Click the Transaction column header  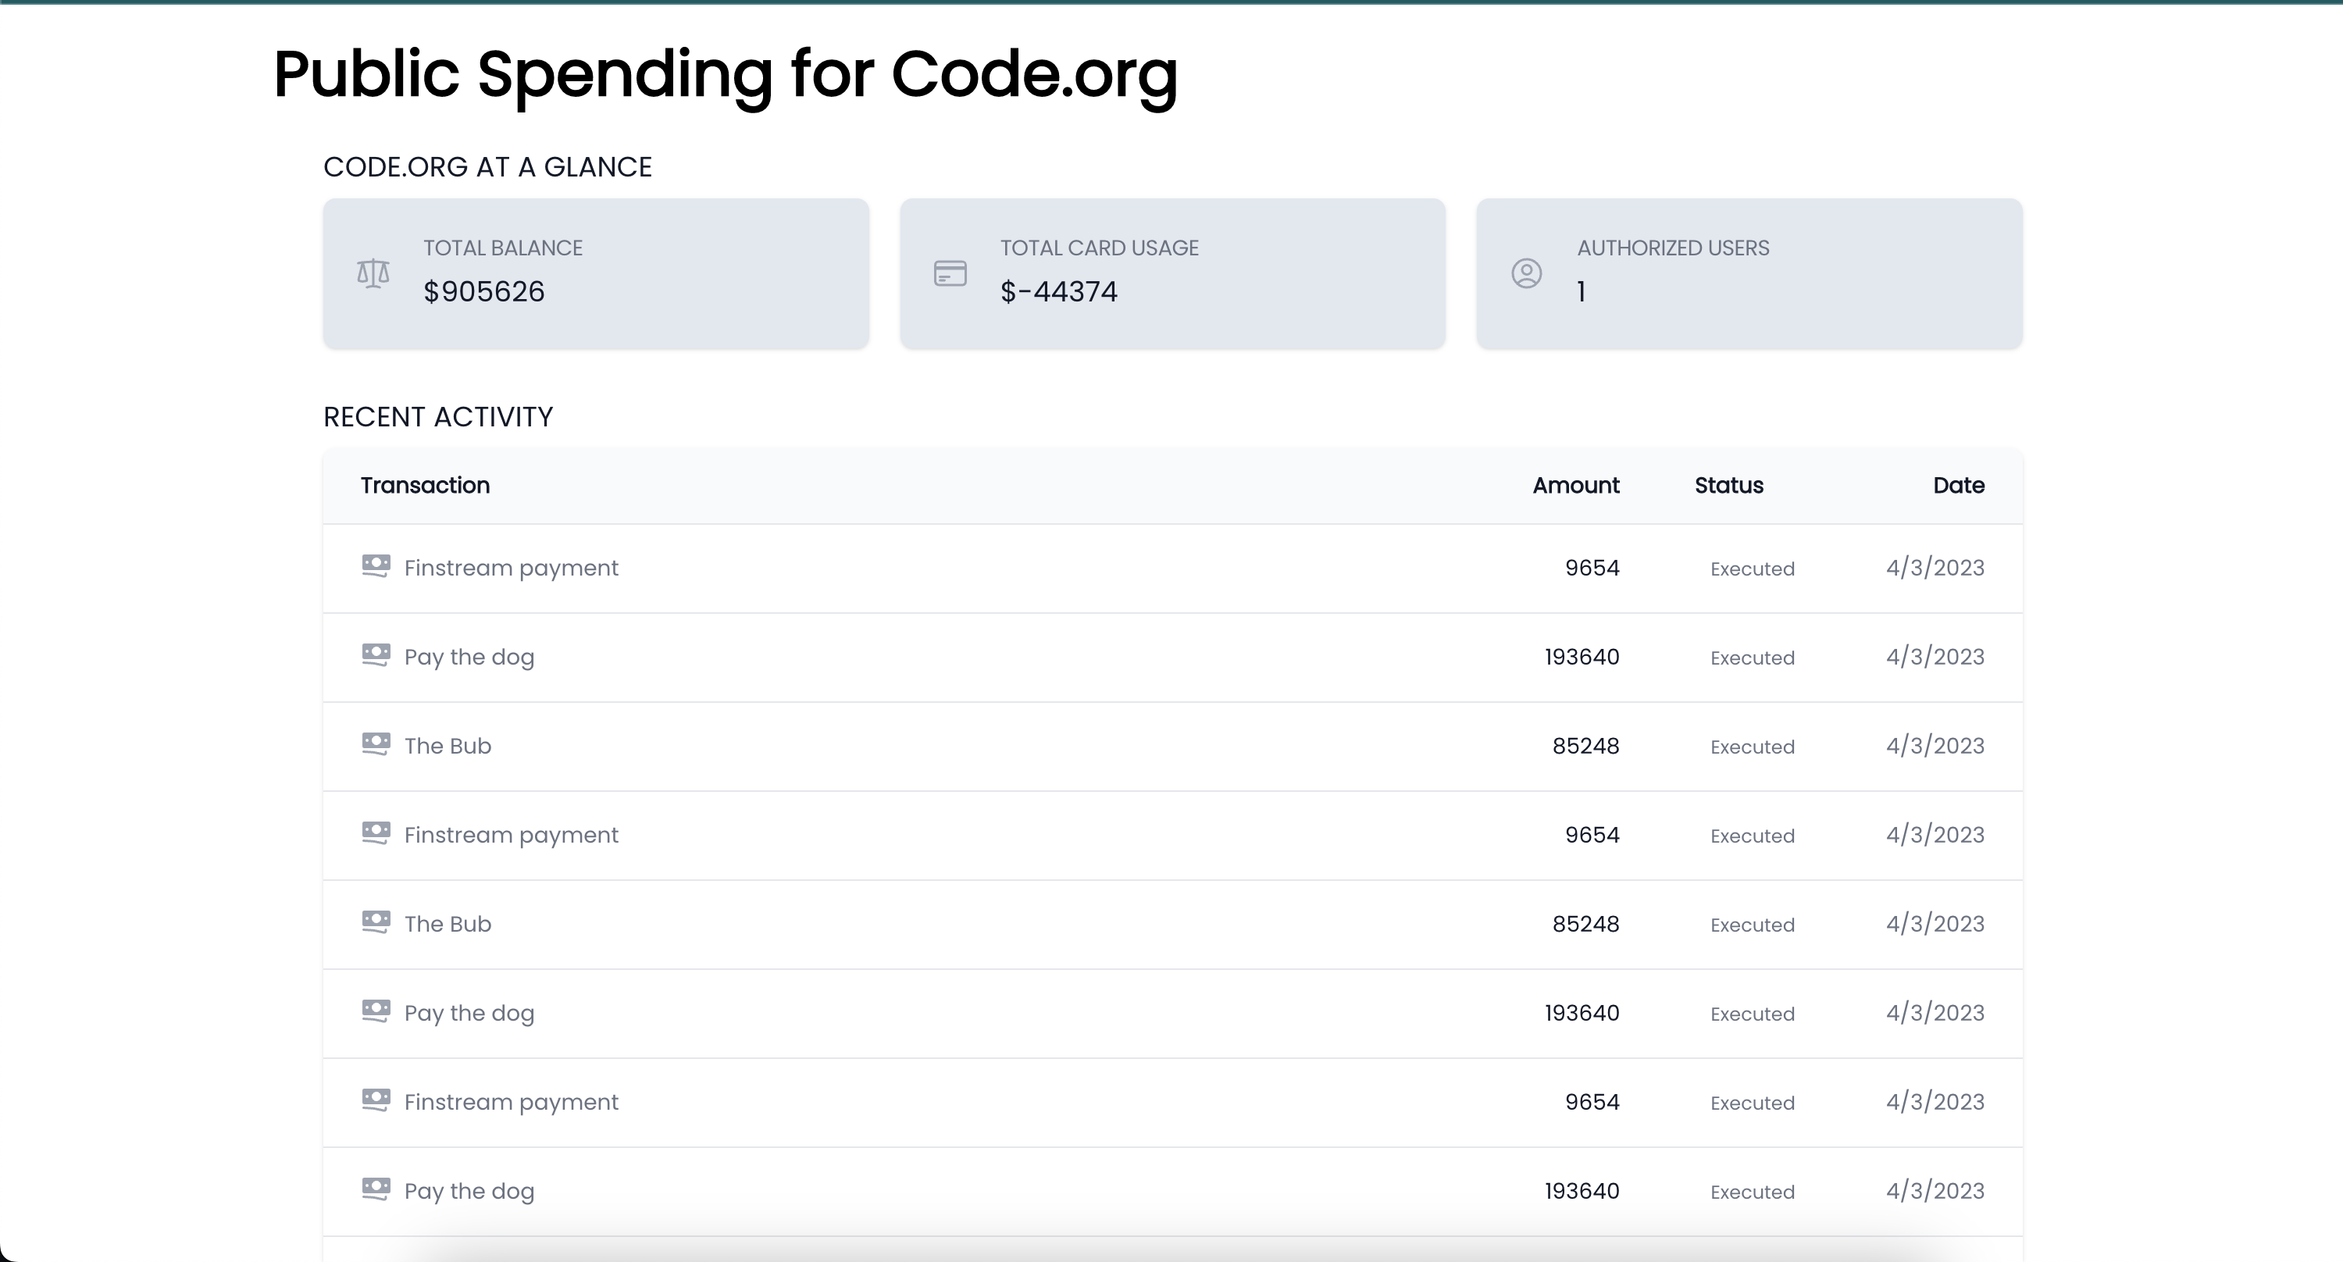point(425,486)
